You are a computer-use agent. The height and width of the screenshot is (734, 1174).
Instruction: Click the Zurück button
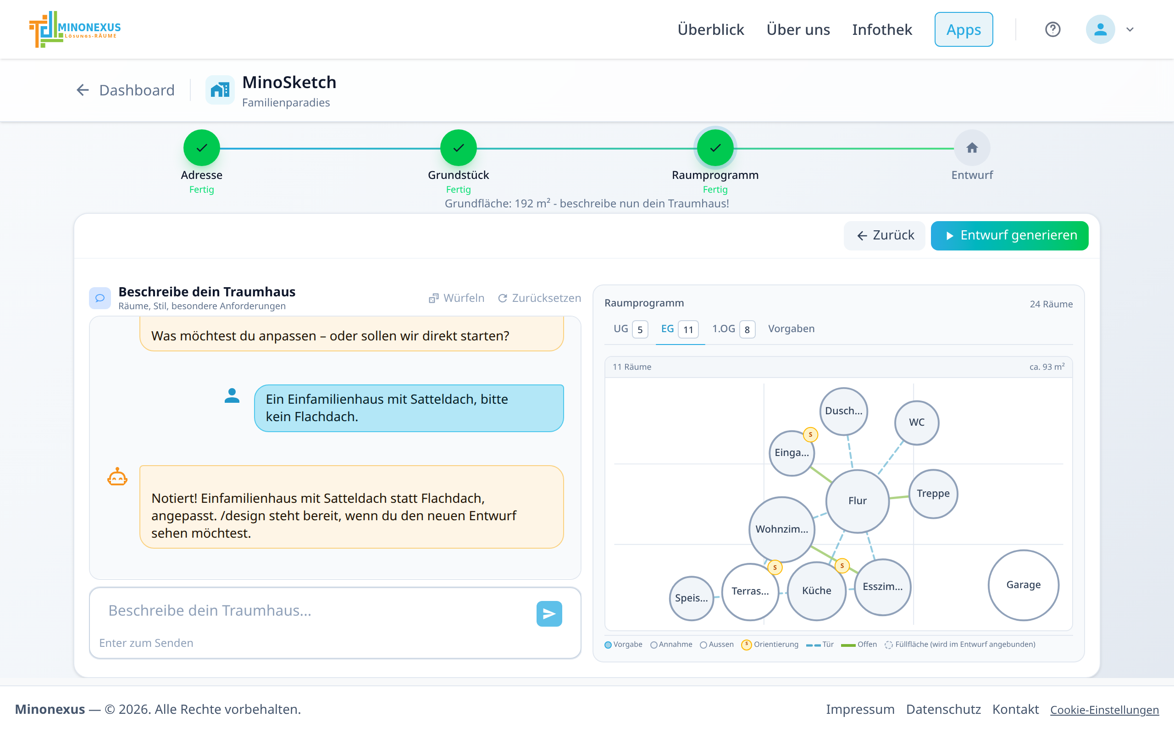pos(884,235)
